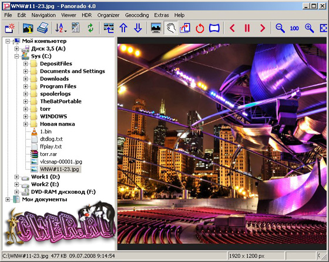Open the sort order A-Z dropdown
Image resolution: width=329 pixels, height=262 pixels.
tap(61, 28)
